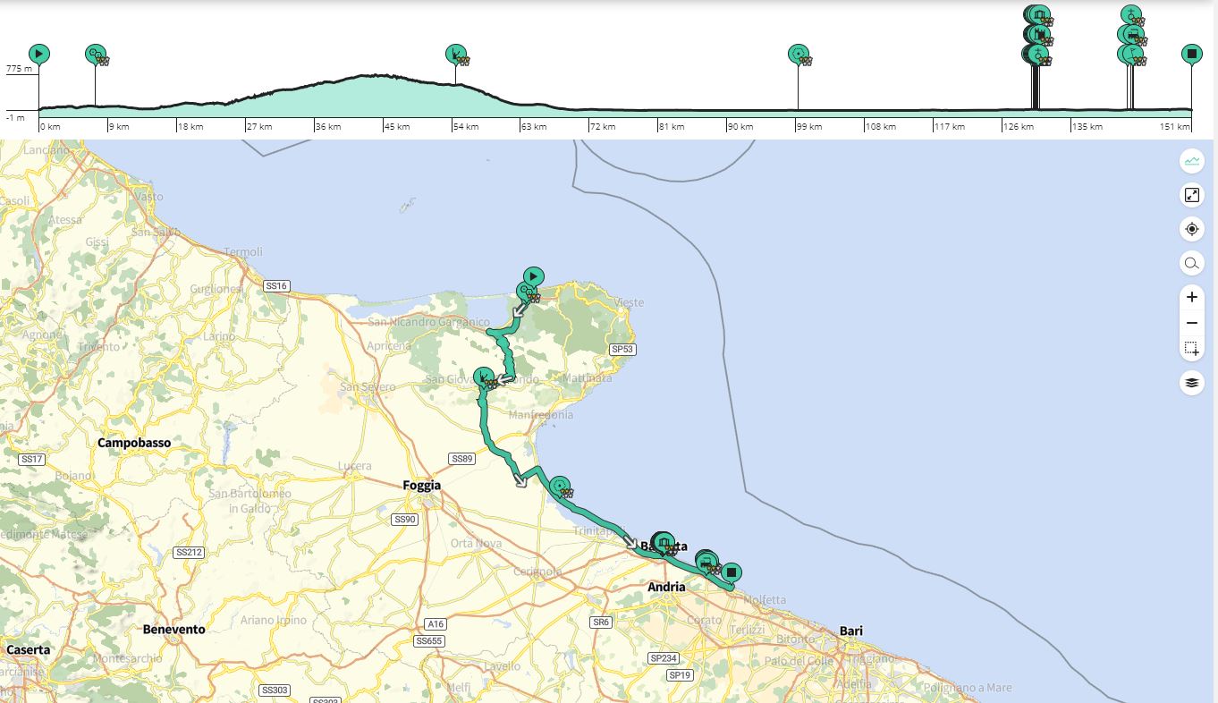Click the Caserta city label
This screenshot has height=703, width=1218.
[x=29, y=648]
